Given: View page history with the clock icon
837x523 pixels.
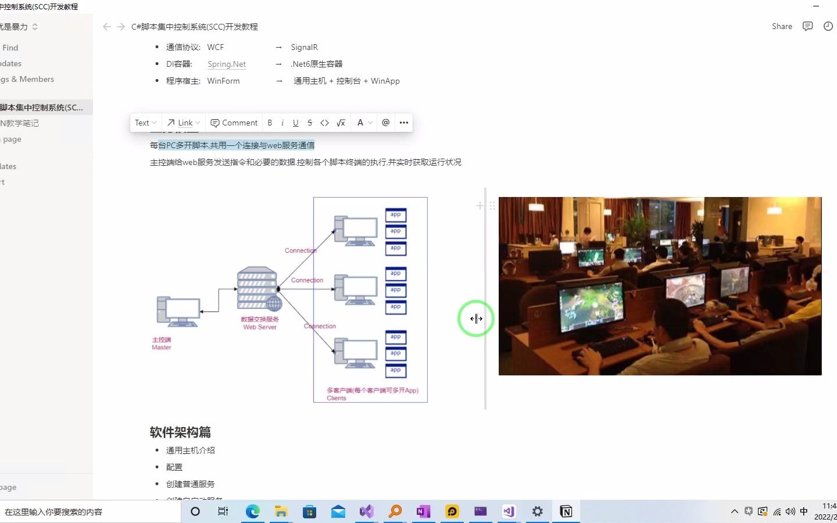Looking at the screenshot, I should point(829,26).
